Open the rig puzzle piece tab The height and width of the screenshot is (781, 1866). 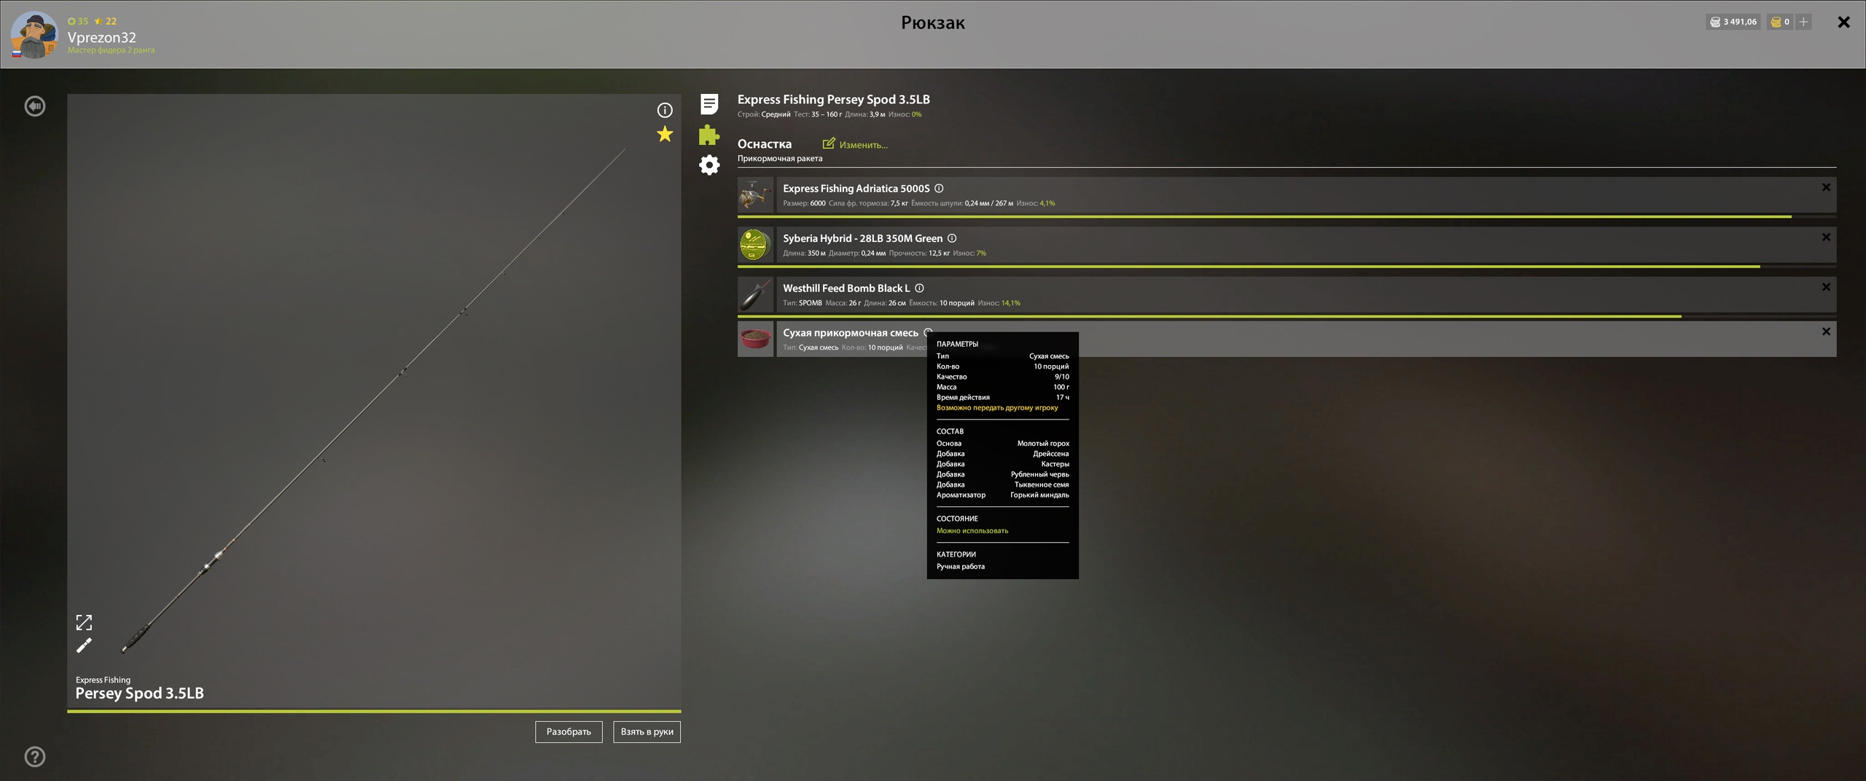tap(709, 135)
